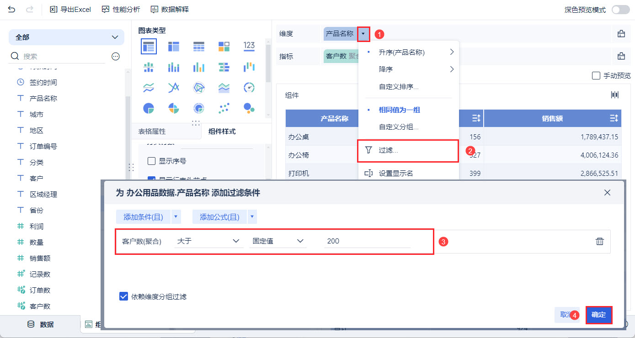The height and width of the screenshot is (338, 635).
Task: Open 性能分析 from the toolbar
Action: (121, 9)
